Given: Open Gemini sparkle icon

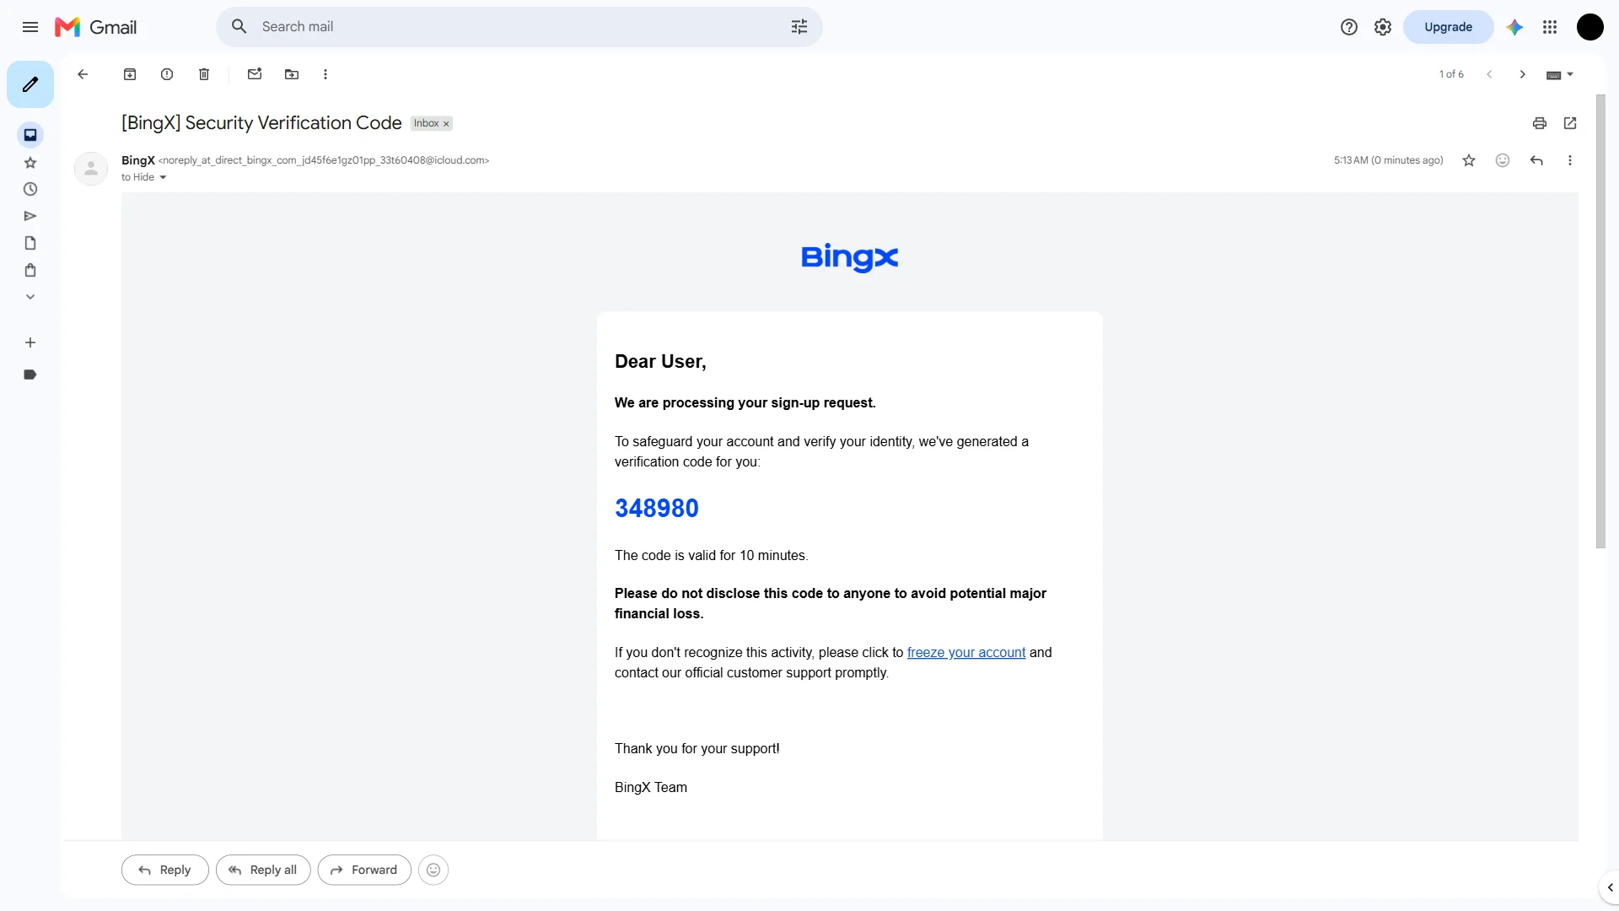Looking at the screenshot, I should click(1514, 27).
